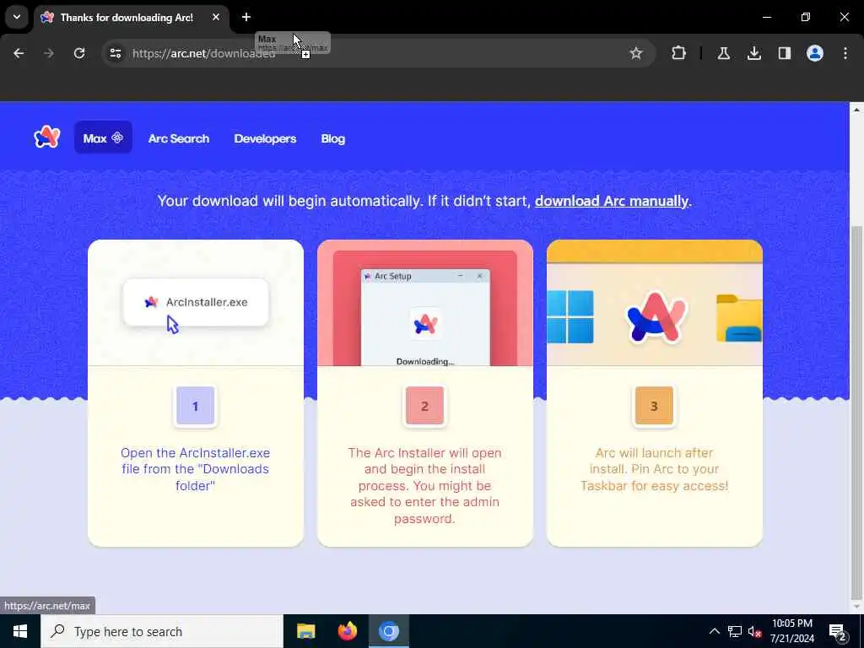Viewport: 864px width, 648px height.
Task: Click the ArcInstaller.exe illustration
Action: [x=196, y=303]
